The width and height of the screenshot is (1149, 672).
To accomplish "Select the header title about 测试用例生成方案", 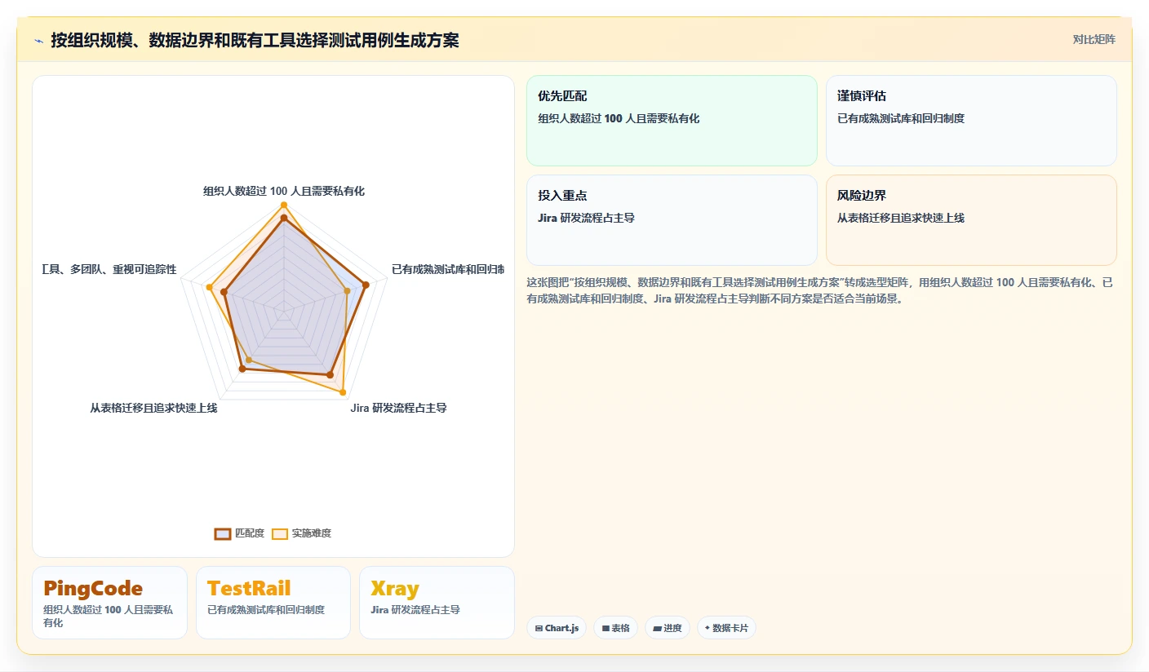I will tap(255, 40).
